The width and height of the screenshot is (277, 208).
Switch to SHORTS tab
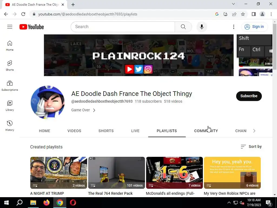[106, 131]
